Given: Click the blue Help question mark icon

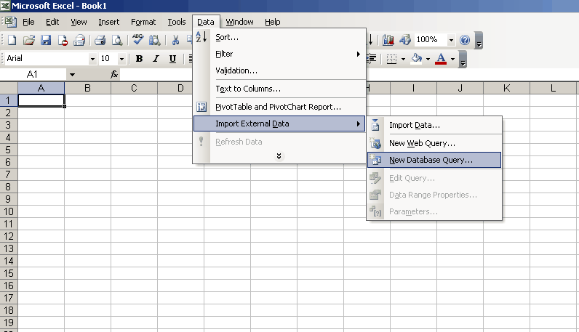Looking at the screenshot, I should pos(465,40).
